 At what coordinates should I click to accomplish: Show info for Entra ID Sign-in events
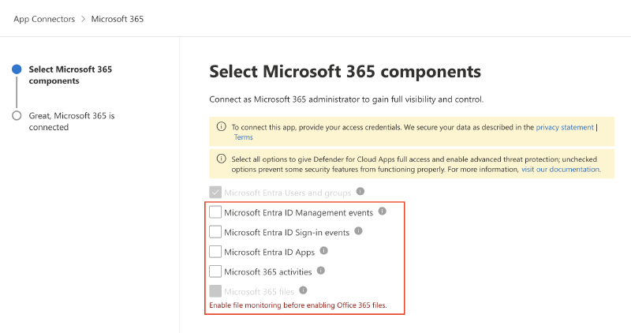click(x=358, y=231)
